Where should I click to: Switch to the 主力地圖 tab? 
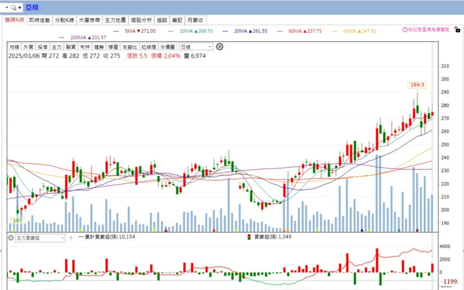pos(115,20)
